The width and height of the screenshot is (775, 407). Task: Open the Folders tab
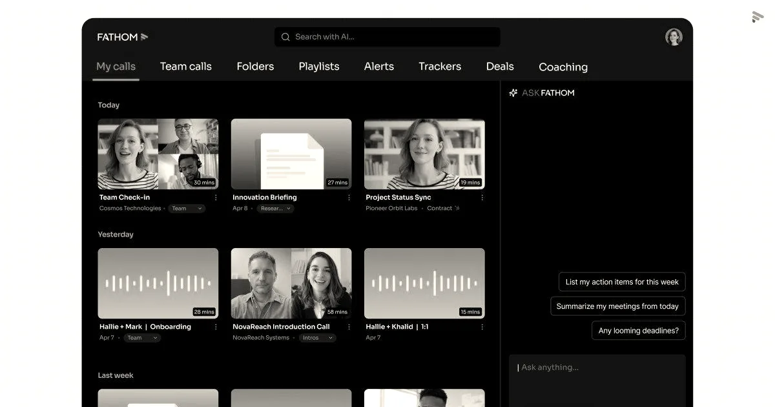(x=255, y=67)
